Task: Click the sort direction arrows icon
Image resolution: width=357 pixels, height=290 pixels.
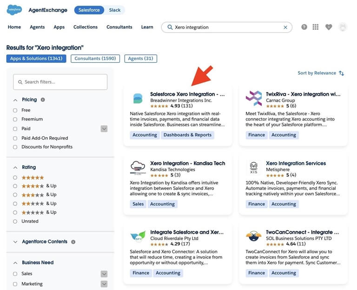Action: 341,73
